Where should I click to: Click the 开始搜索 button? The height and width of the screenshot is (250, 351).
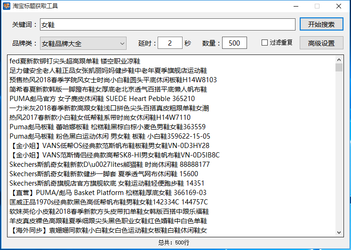pyautogui.click(x=321, y=24)
